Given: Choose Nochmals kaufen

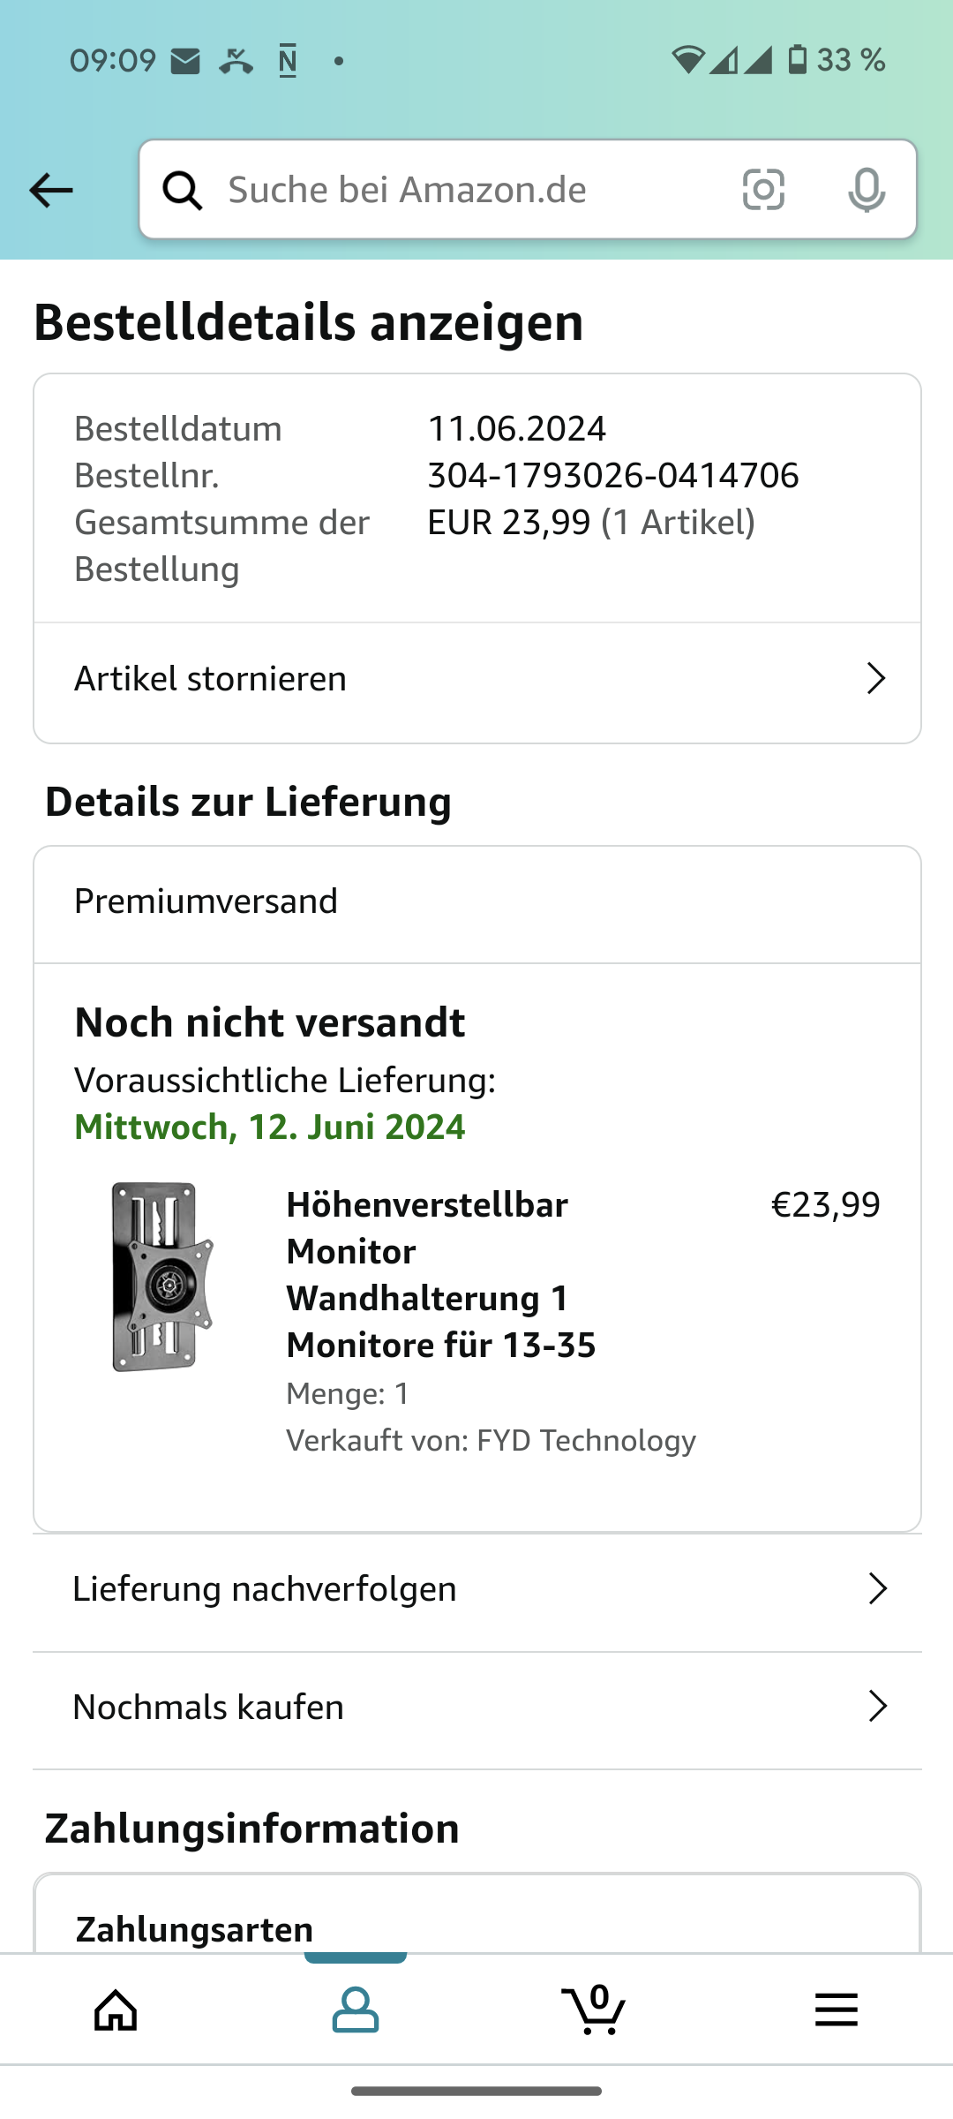Looking at the screenshot, I should point(208,1707).
